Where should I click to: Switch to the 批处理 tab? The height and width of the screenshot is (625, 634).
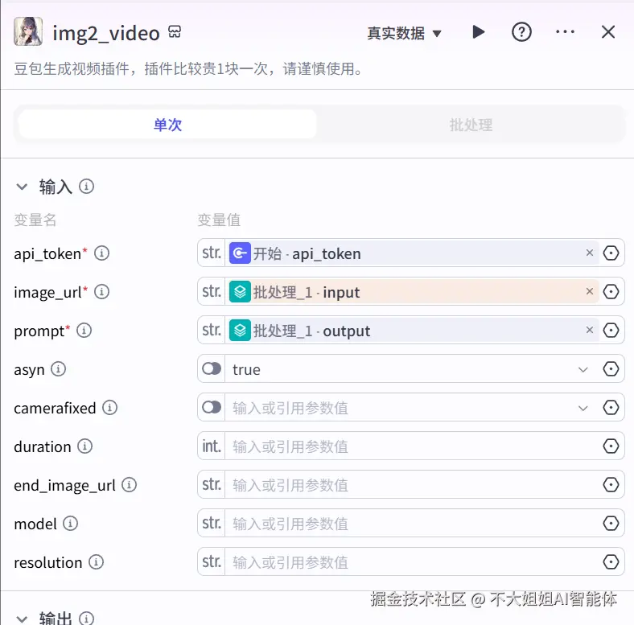[471, 125]
